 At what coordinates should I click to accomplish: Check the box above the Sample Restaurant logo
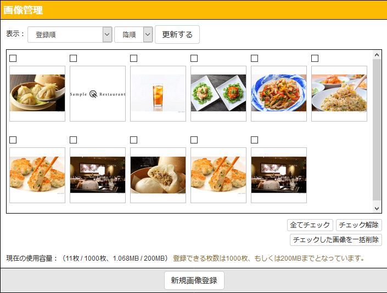click(x=74, y=58)
